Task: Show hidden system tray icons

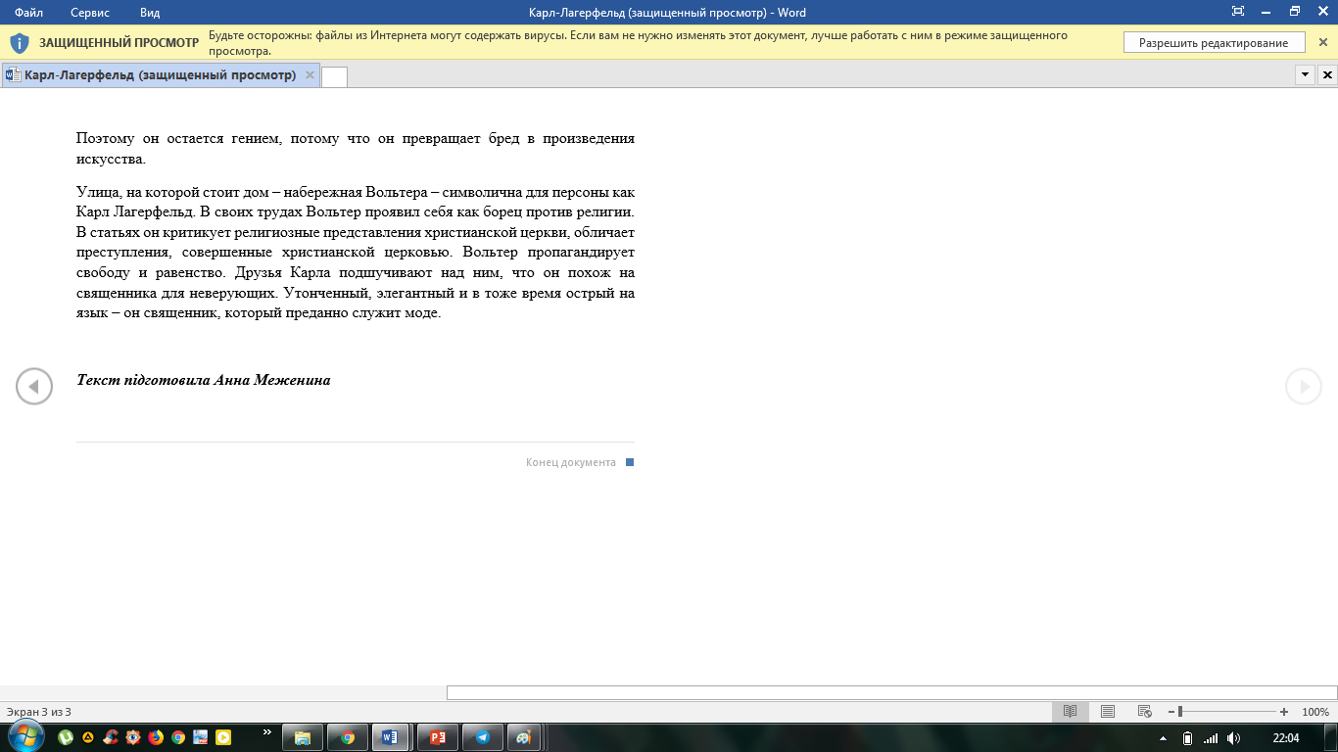Action: pyautogui.click(x=1164, y=738)
